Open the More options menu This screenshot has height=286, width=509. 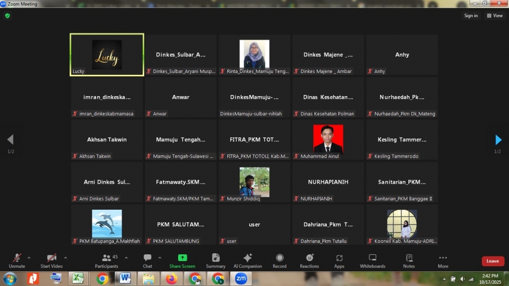443,258
